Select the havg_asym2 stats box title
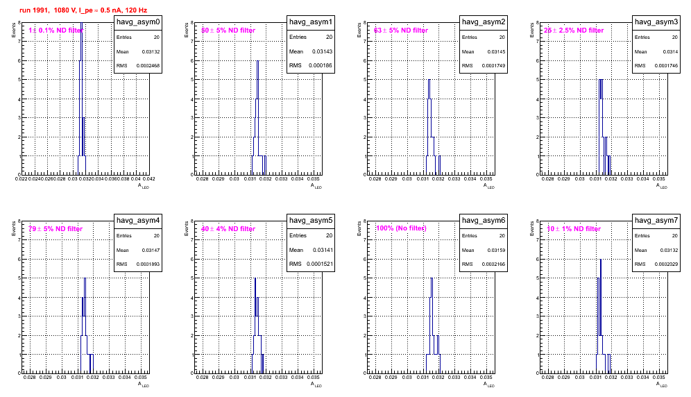This screenshot has height=397, width=691. pyautogui.click(x=484, y=22)
